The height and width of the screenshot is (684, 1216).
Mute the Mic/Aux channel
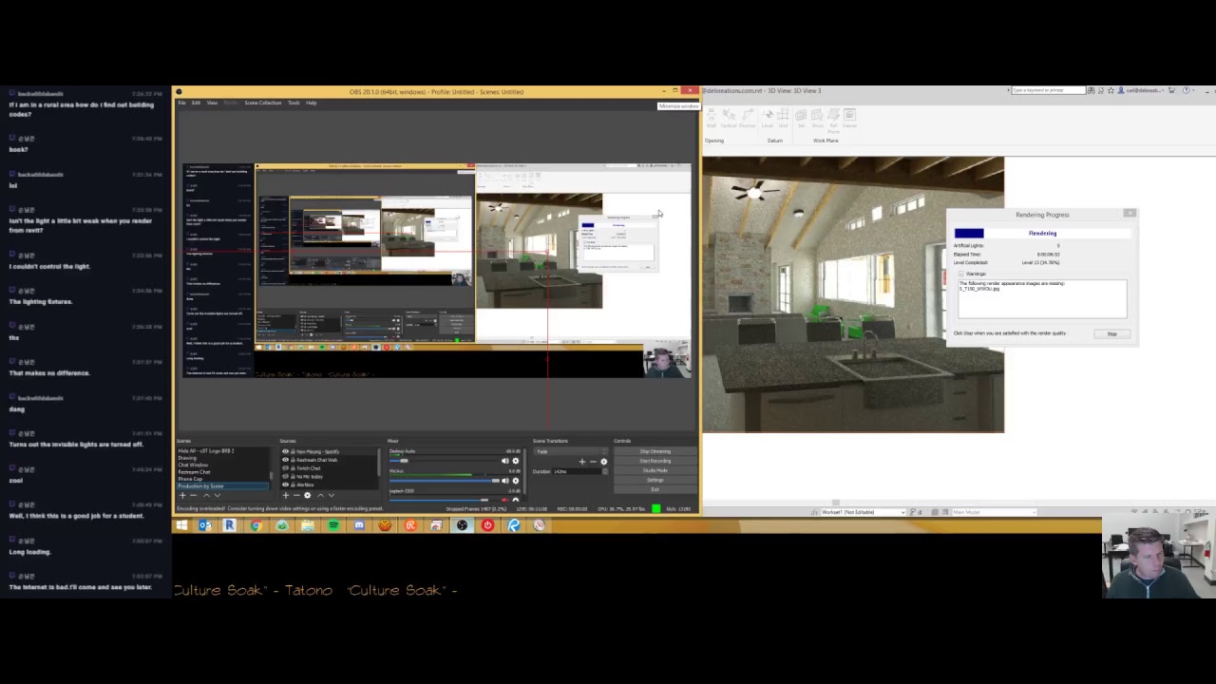coord(504,481)
